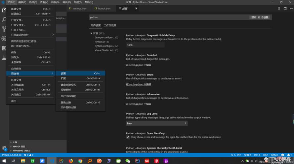The width and height of the screenshot is (294, 164).
Task: Open the 调试(D) menu
Action: click(66, 2)
